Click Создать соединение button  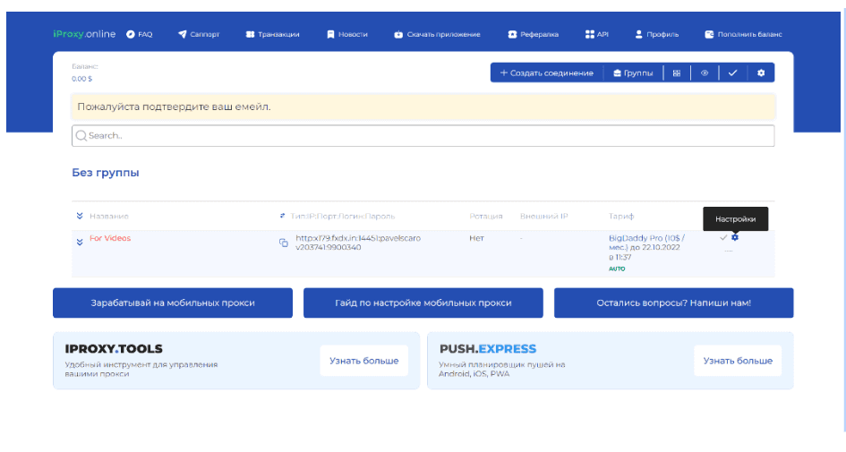(547, 72)
